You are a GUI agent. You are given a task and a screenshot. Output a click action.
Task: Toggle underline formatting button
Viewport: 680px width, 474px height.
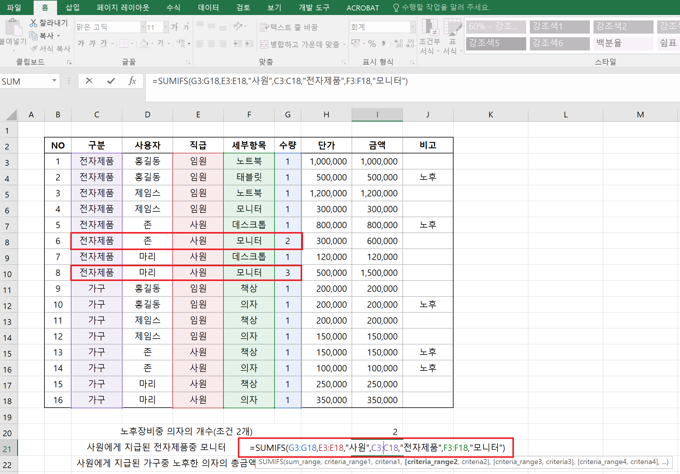tap(104, 43)
